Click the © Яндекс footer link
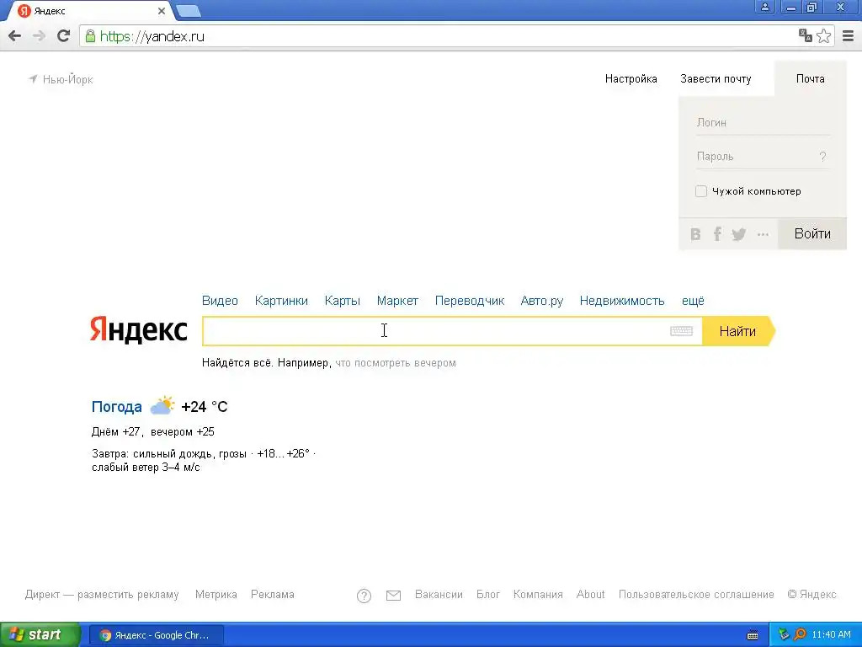This screenshot has height=647, width=862. (812, 595)
